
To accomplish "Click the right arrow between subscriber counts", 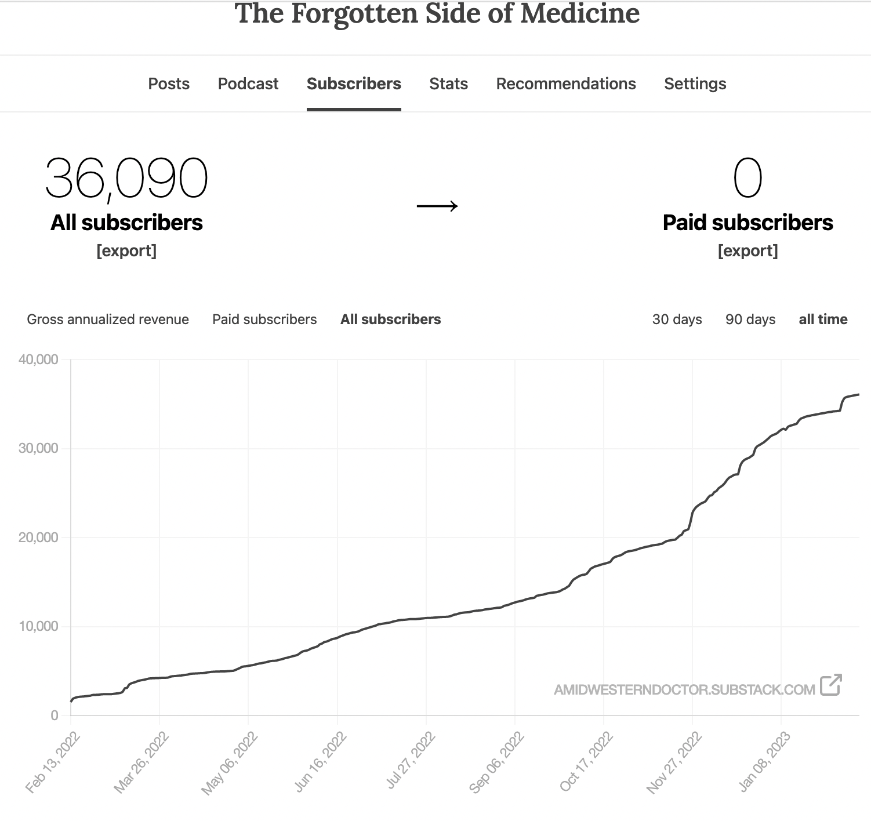I will point(437,206).
